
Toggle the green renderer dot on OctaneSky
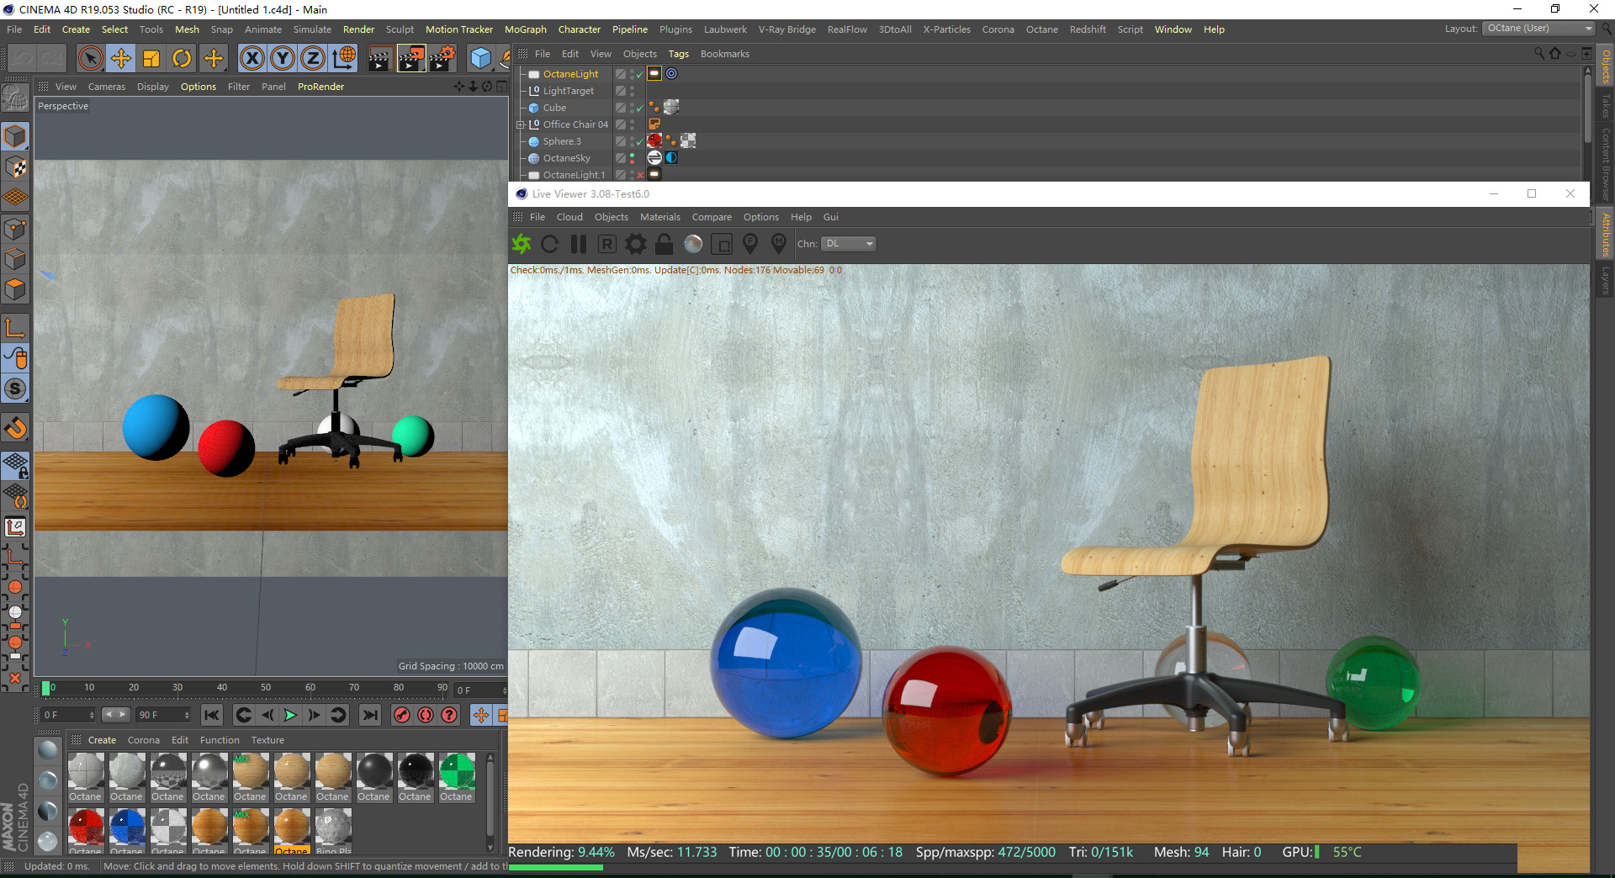633,155
